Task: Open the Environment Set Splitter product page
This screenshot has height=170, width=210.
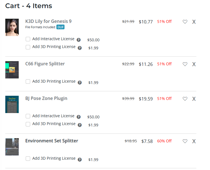Action: [52, 141]
